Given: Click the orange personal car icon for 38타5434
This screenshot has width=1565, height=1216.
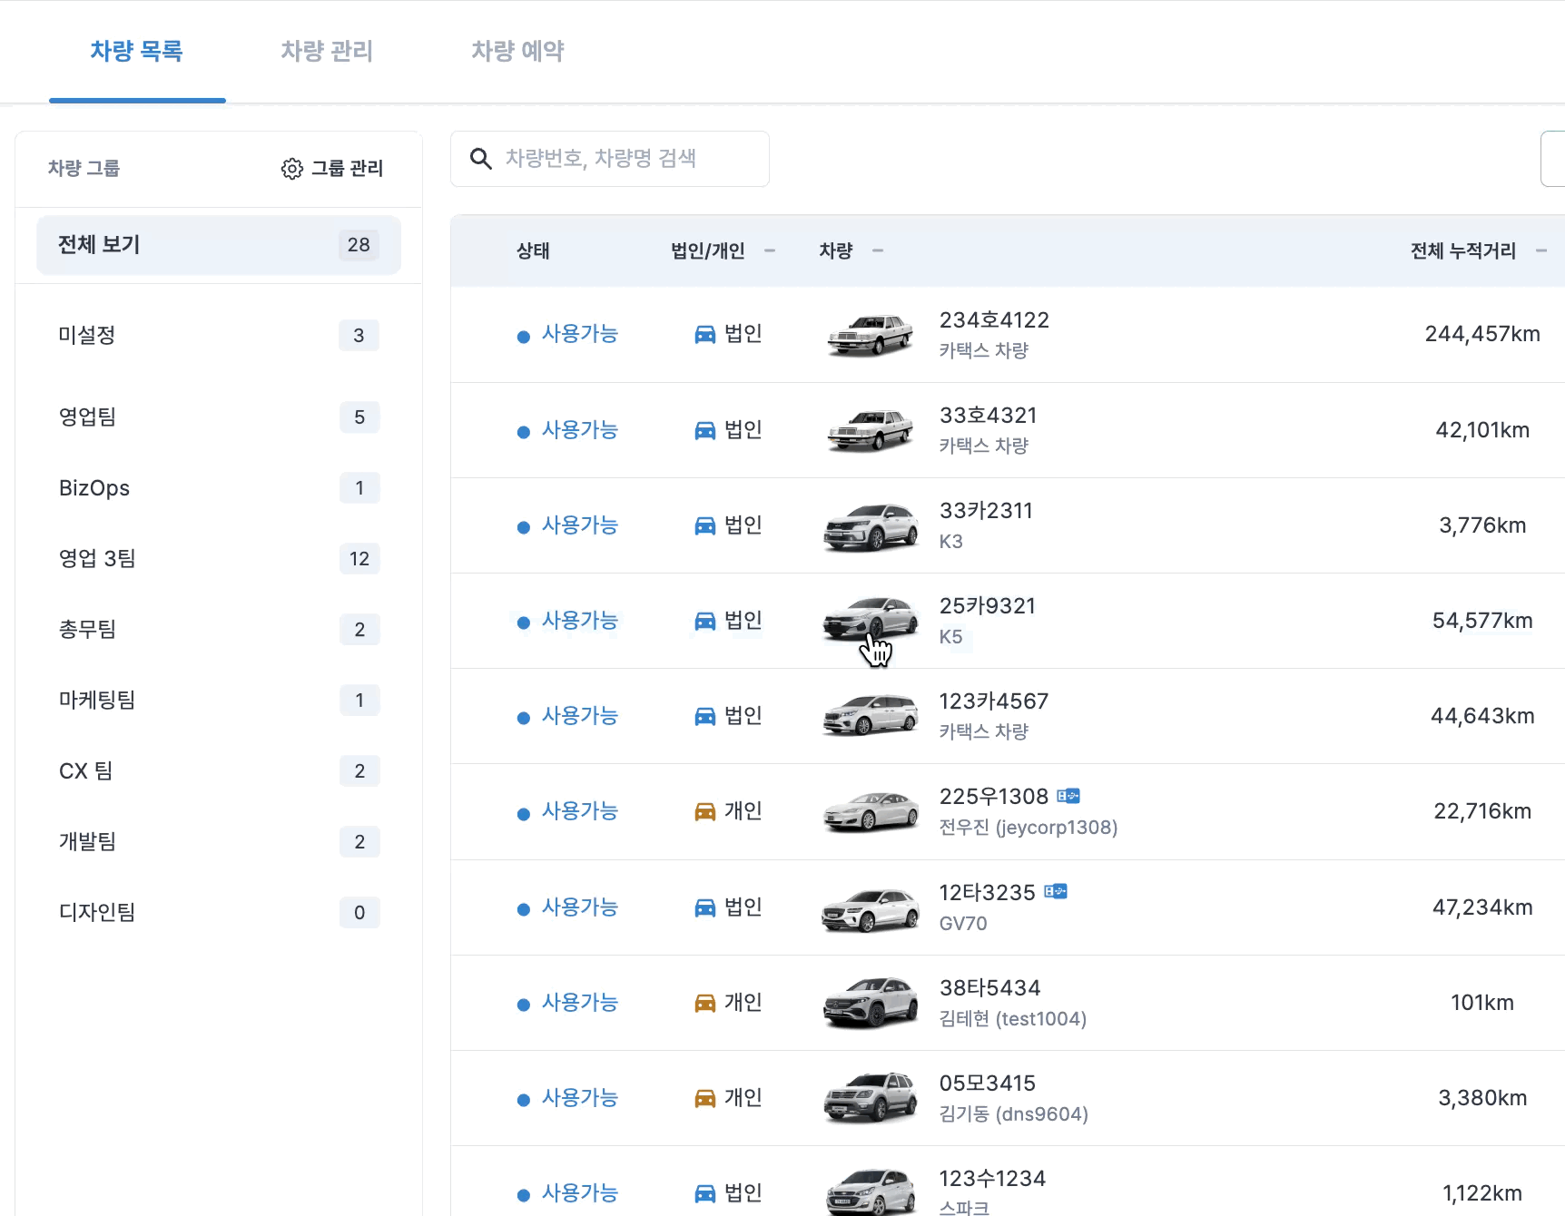Looking at the screenshot, I should pos(704,1003).
